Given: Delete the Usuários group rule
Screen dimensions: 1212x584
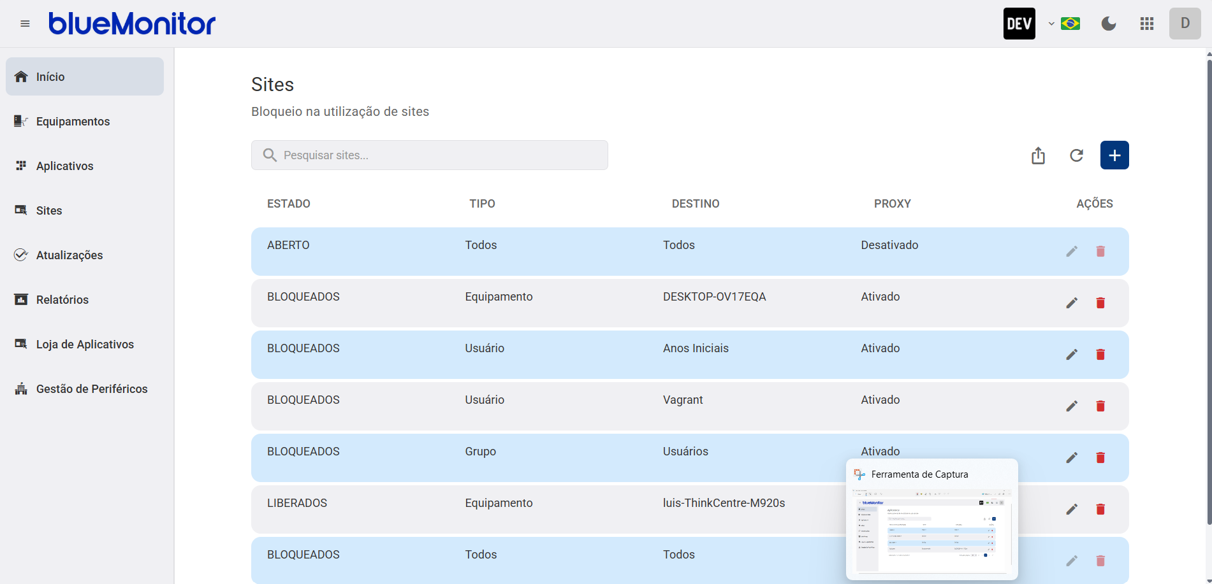Looking at the screenshot, I should pos(1100,457).
